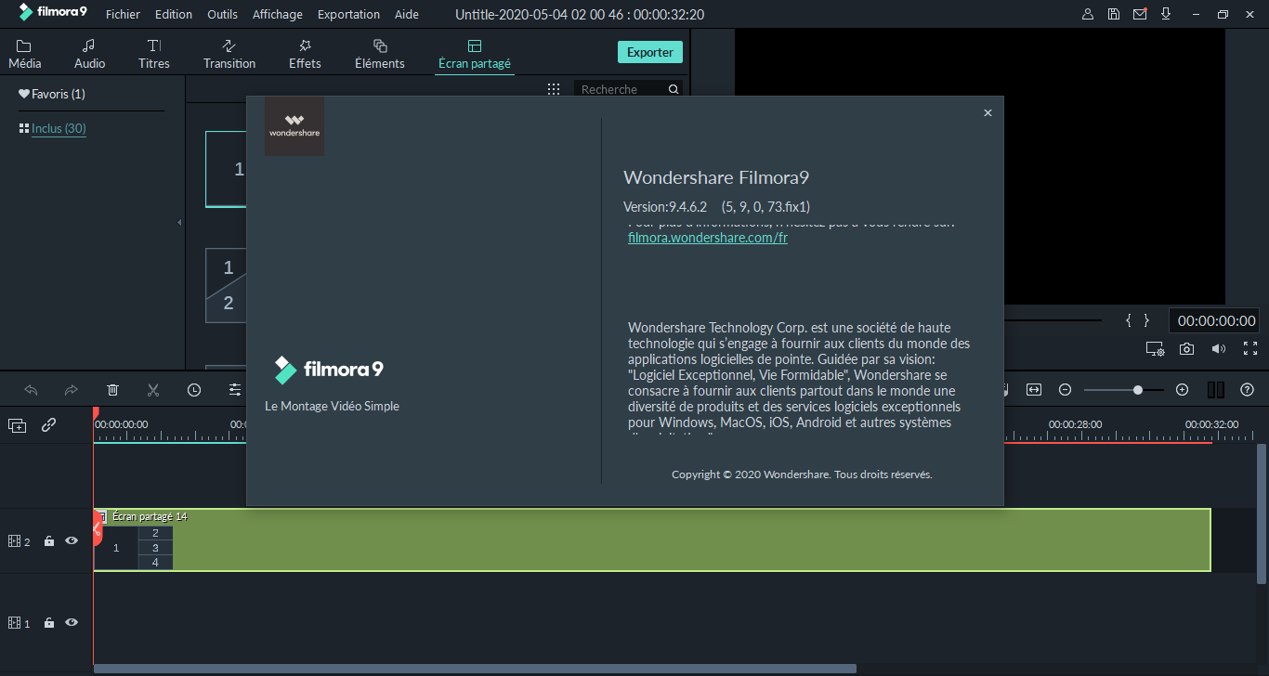This screenshot has height=676, width=1269.
Task: Open the Outils menu
Action: click(222, 14)
